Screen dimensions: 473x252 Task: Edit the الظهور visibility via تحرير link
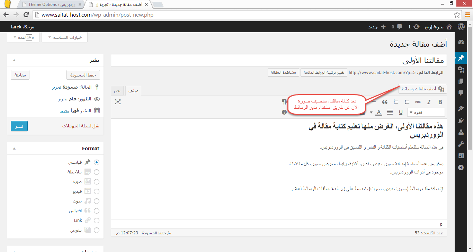pyautogui.click(x=63, y=99)
